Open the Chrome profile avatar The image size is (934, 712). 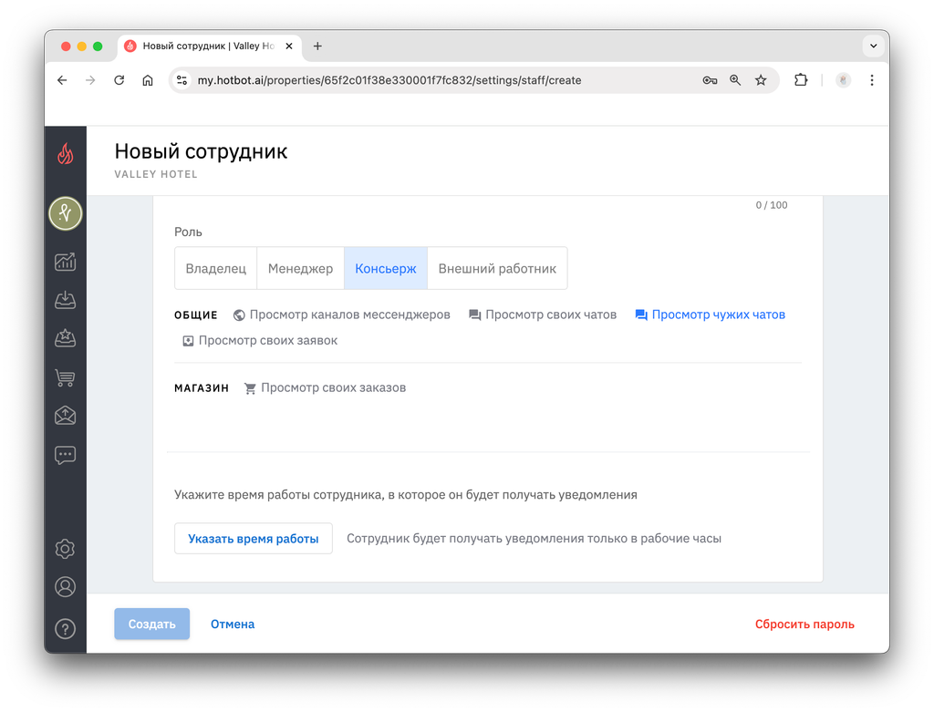[x=843, y=80]
